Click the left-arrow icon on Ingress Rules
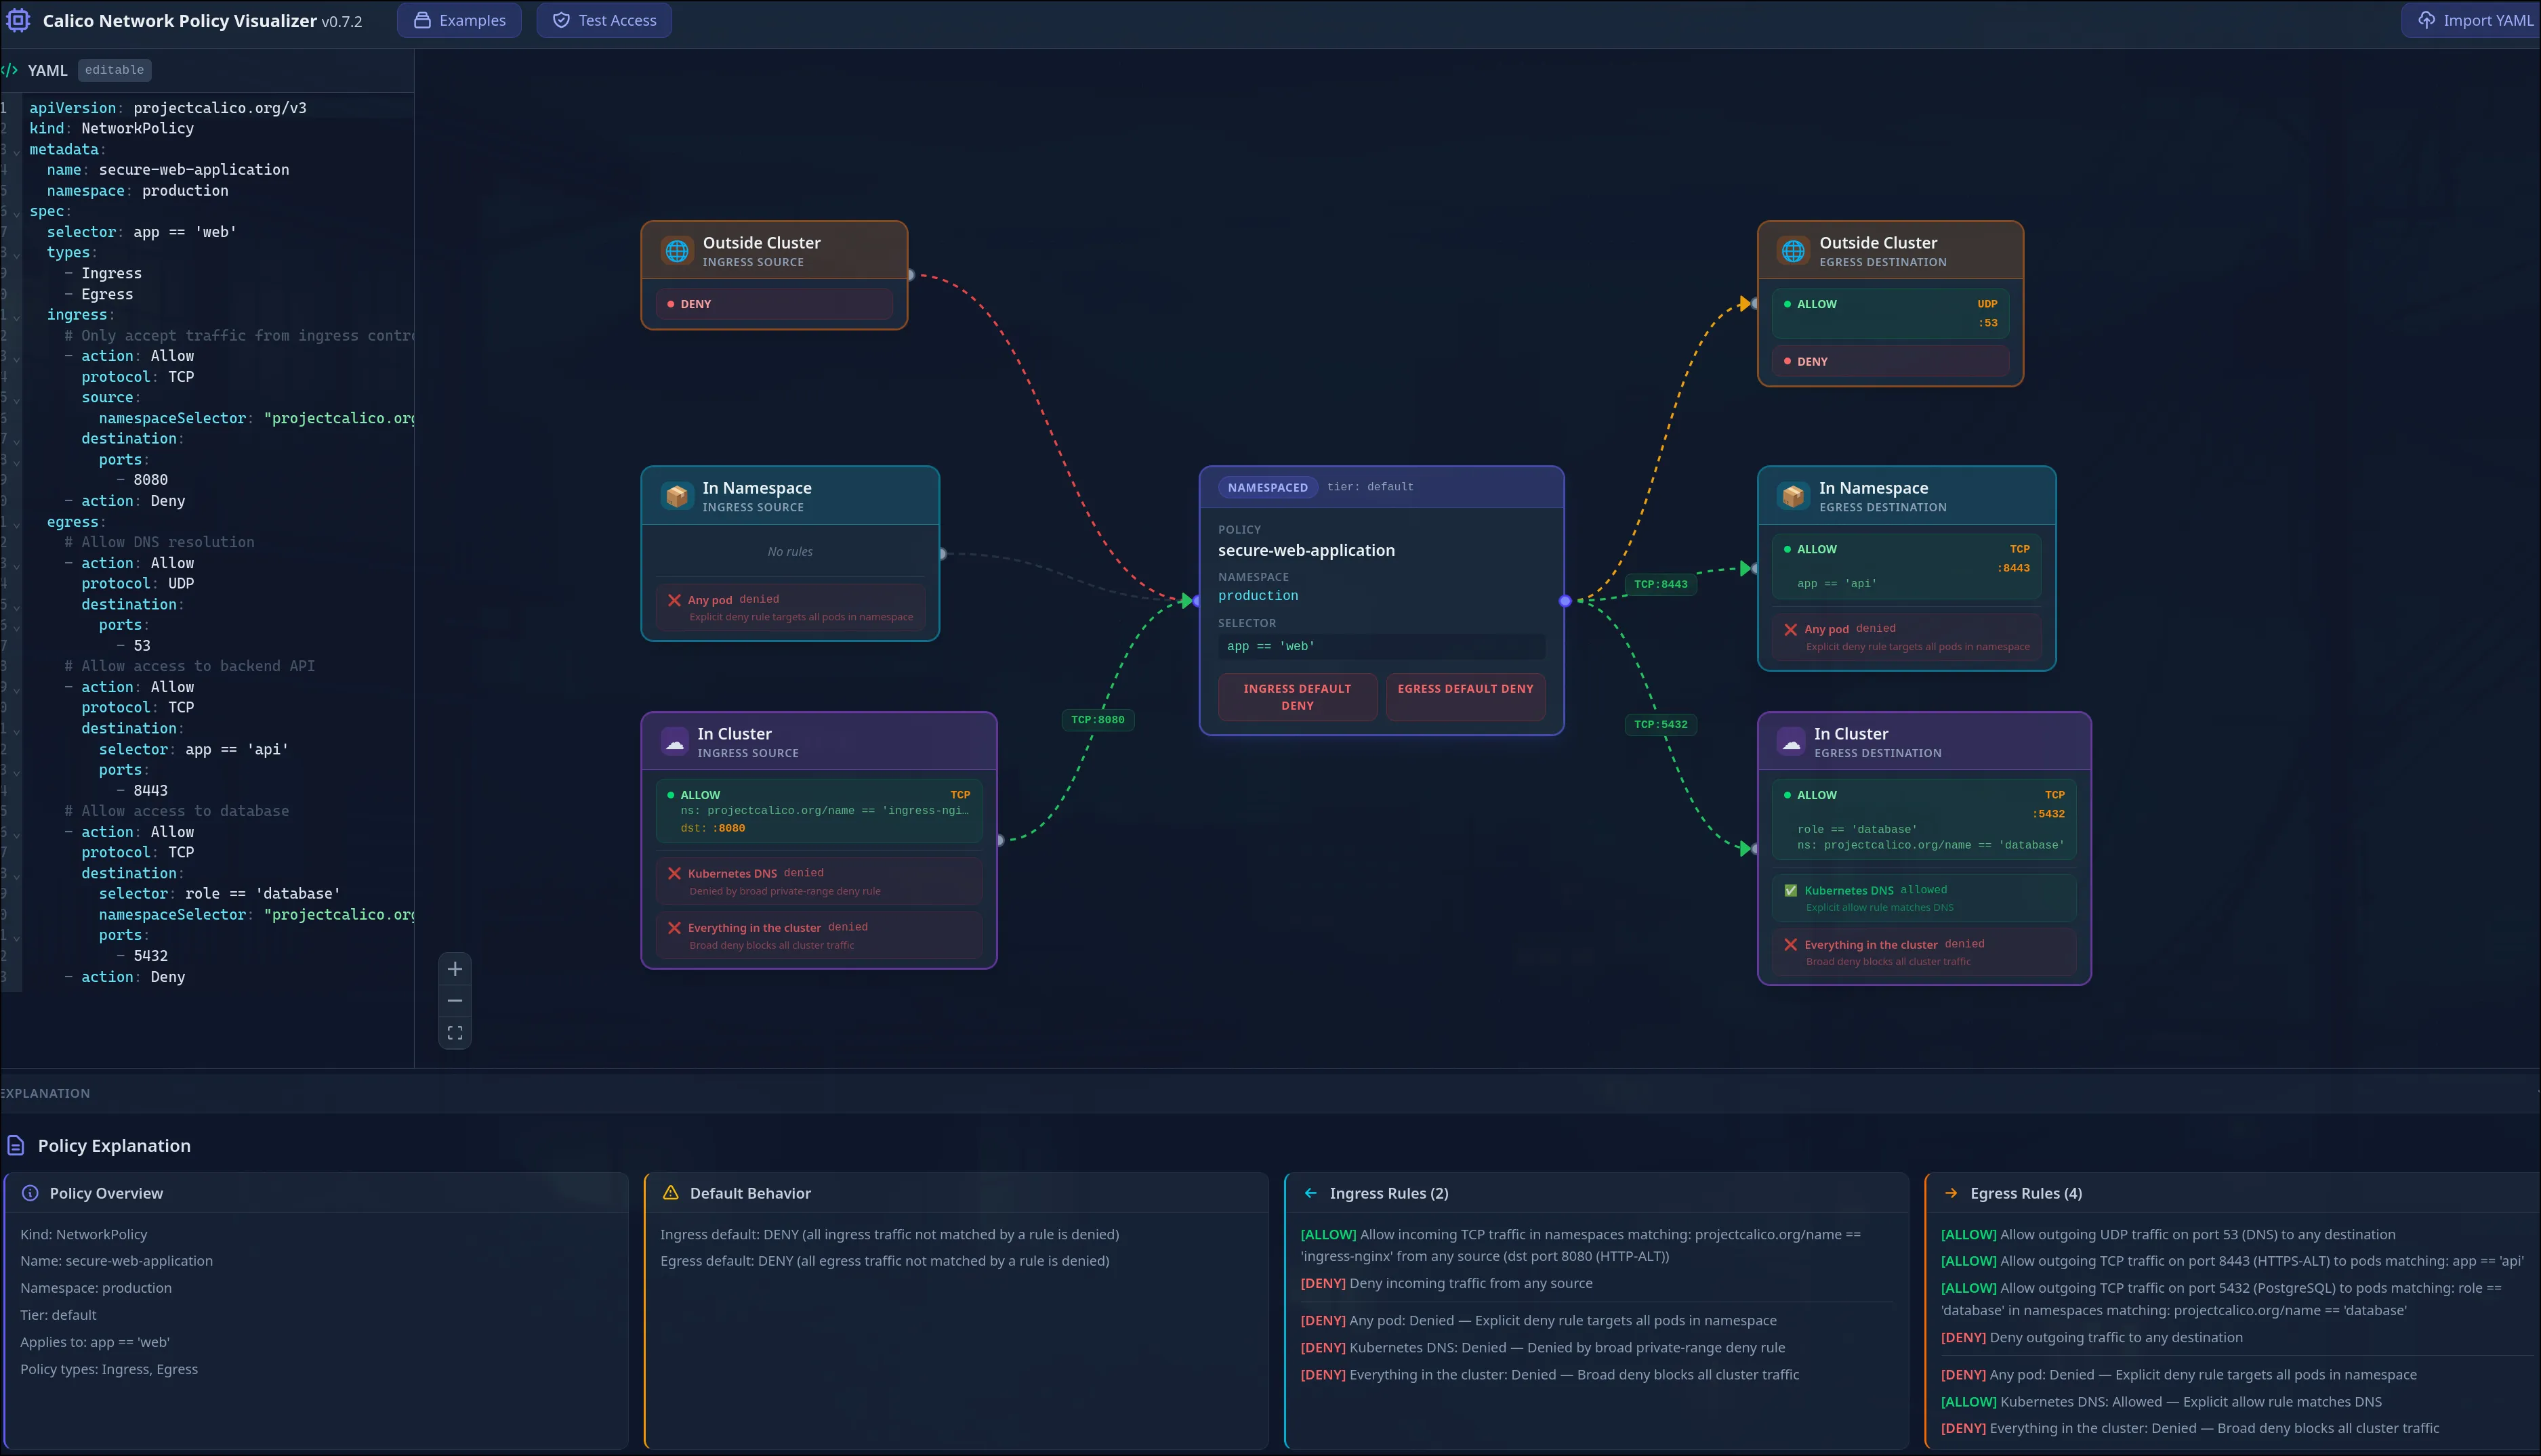This screenshot has height=1456, width=2541. (x=1310, y=1193)
